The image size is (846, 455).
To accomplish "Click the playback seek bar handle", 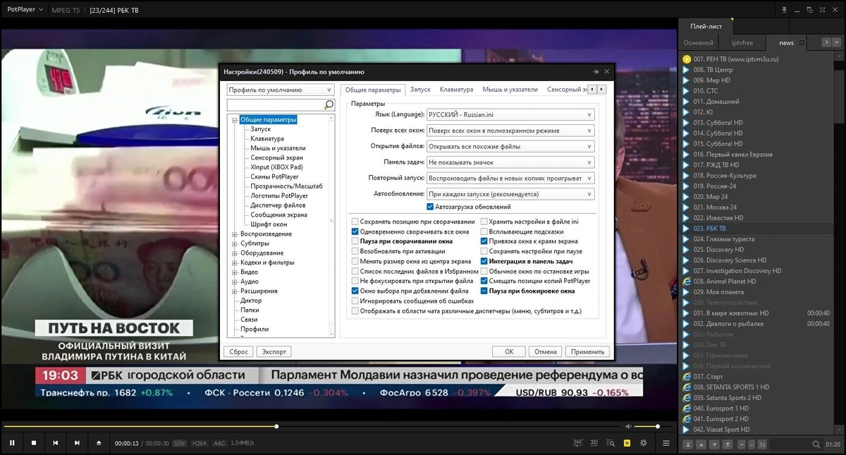I will coord(276,426).
